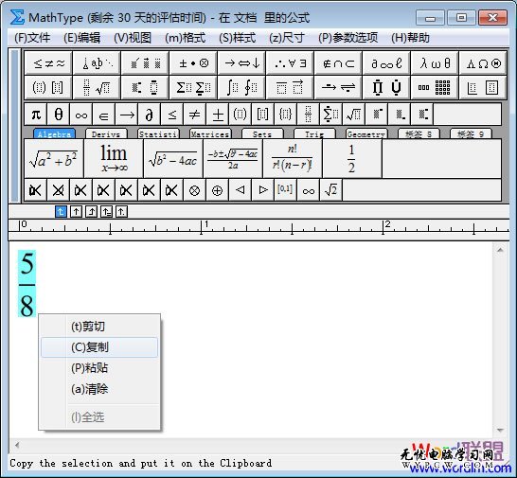Image resolution: width=517 pixels, height=478 pixels.
Task: Choose (t)剪切 from the context menu
Action: click(x=99, y=327)
